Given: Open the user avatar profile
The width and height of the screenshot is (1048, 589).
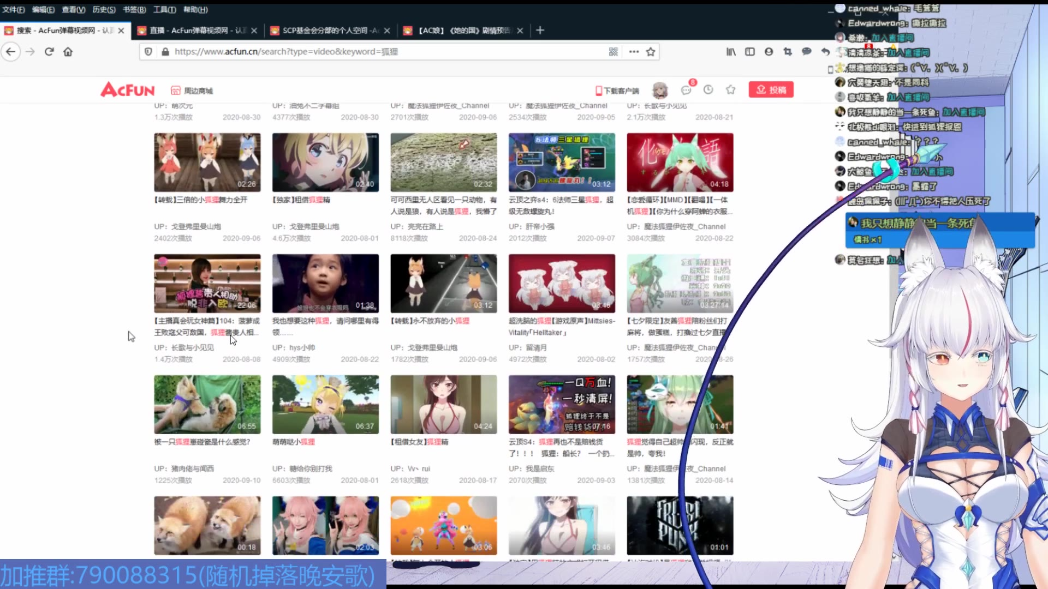Looking at the screenshot, I should coord(660,90).
